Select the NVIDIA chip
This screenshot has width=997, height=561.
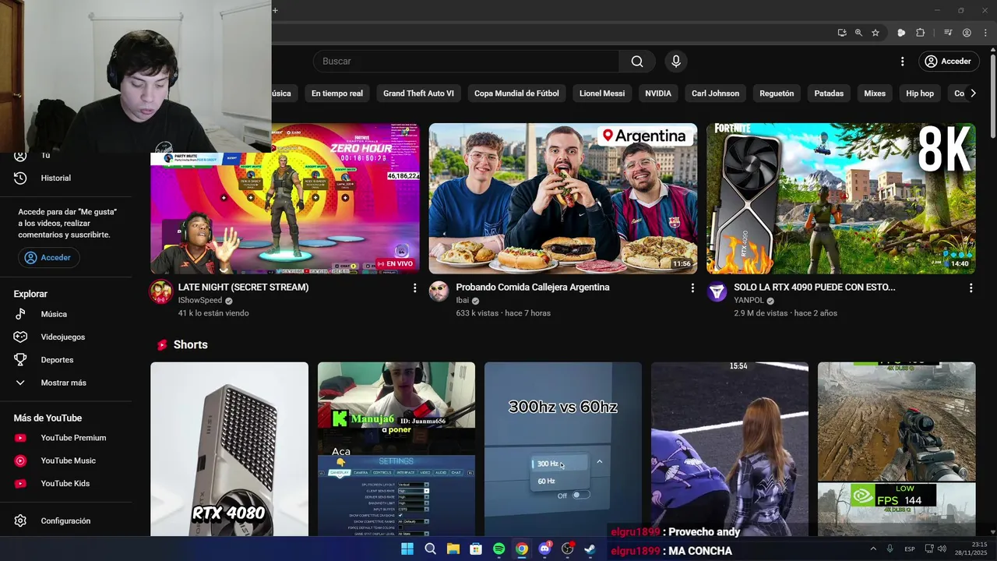[x=658, y=93]
